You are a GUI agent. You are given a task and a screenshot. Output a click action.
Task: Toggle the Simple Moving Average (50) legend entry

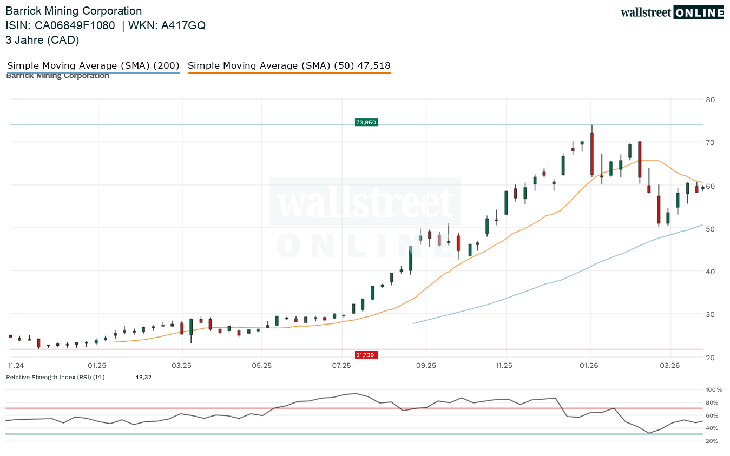289,66
